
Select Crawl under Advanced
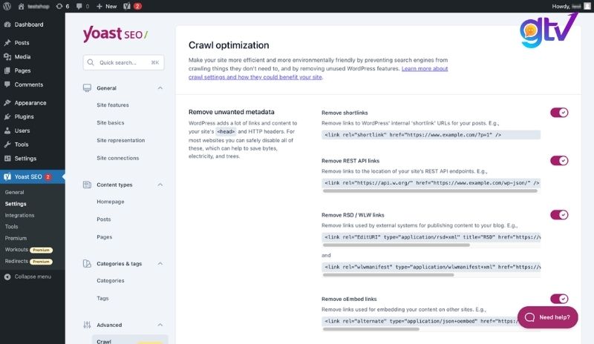pyautogui.click(x=130, y=340)
